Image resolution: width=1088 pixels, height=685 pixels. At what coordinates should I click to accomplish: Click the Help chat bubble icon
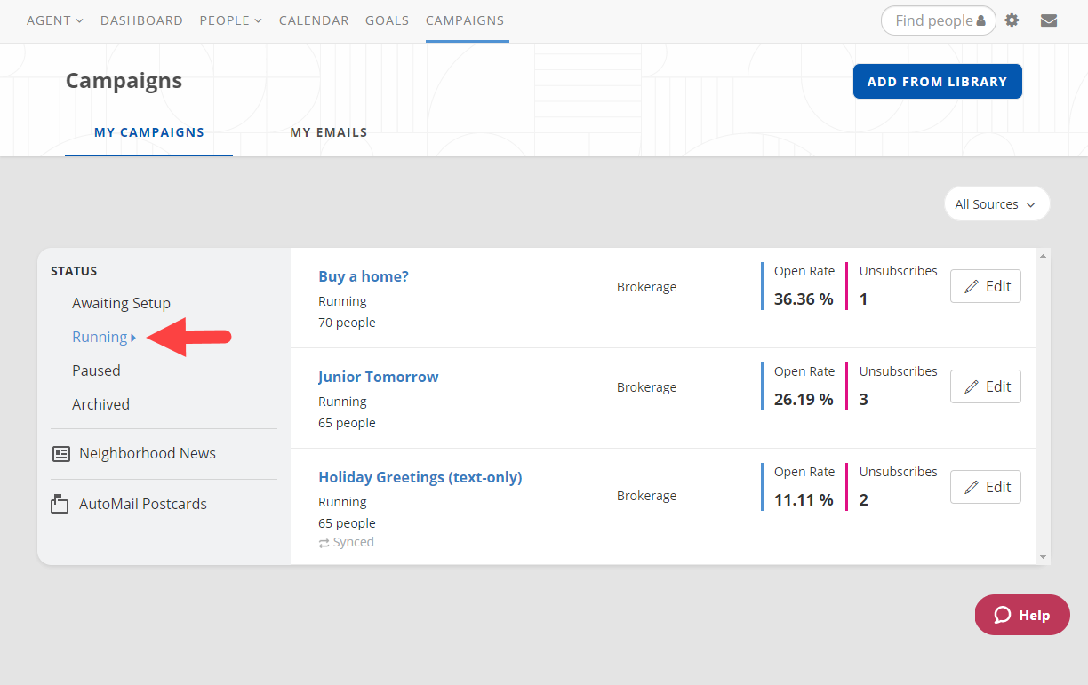pyautogui.click(x=1003, y=615)
